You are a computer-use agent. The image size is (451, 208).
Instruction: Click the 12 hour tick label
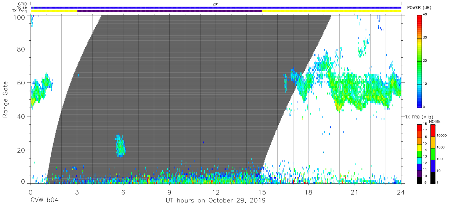click(216, 192)
